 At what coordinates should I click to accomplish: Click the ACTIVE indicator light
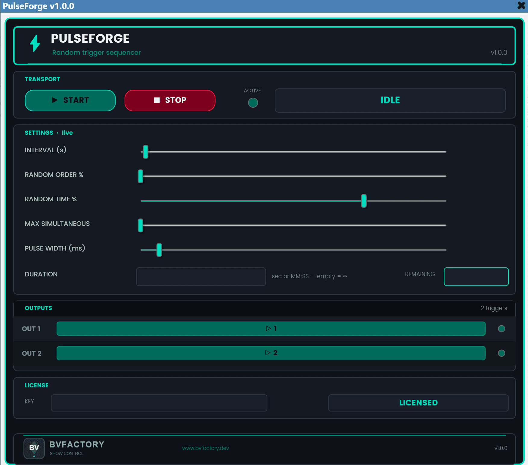(x=253, y=103)
